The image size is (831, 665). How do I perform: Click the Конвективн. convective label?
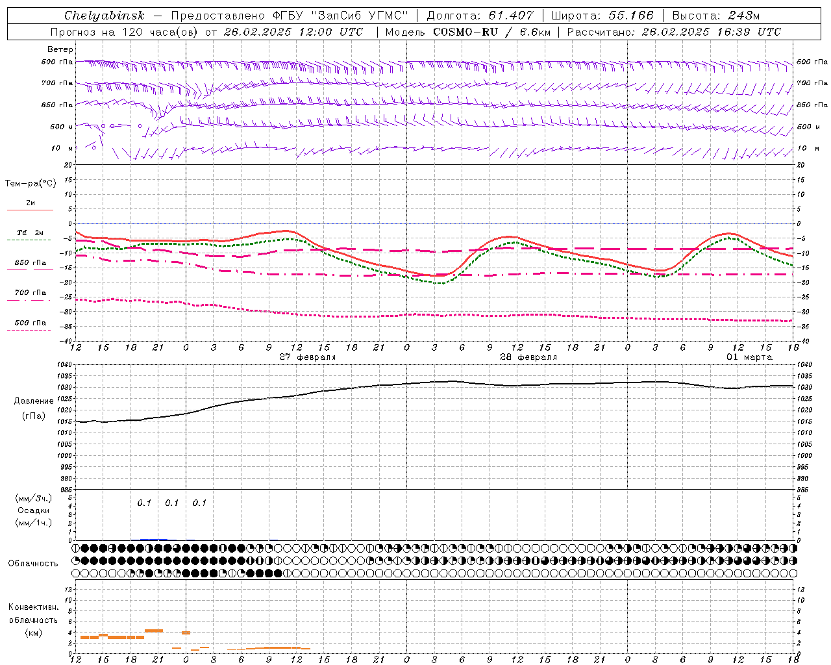pos(34,607)
